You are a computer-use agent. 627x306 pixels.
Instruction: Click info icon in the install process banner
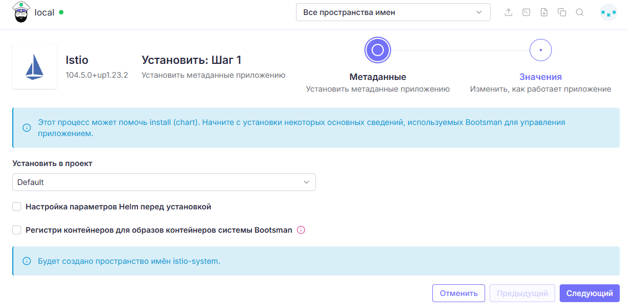click(27, 128)
